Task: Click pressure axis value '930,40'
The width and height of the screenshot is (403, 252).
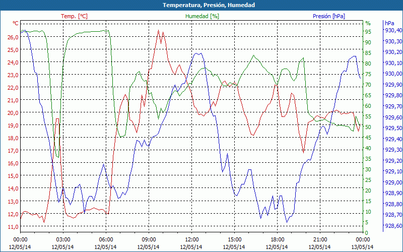Action: click(393, 30)
